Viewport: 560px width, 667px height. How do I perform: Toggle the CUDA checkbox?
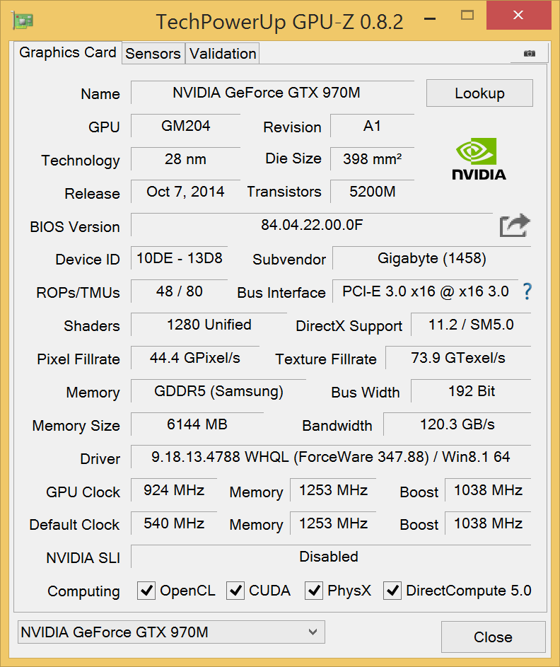click(x=235, y=591)
